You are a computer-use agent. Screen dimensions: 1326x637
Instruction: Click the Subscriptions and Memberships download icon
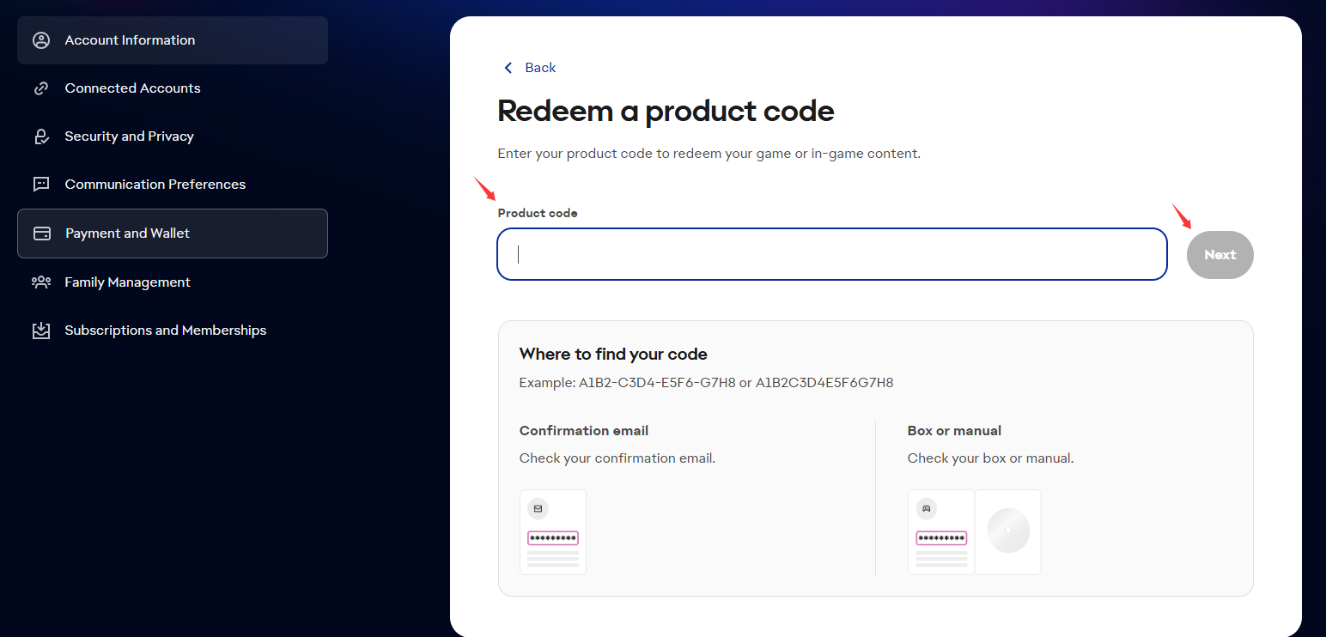41,331
